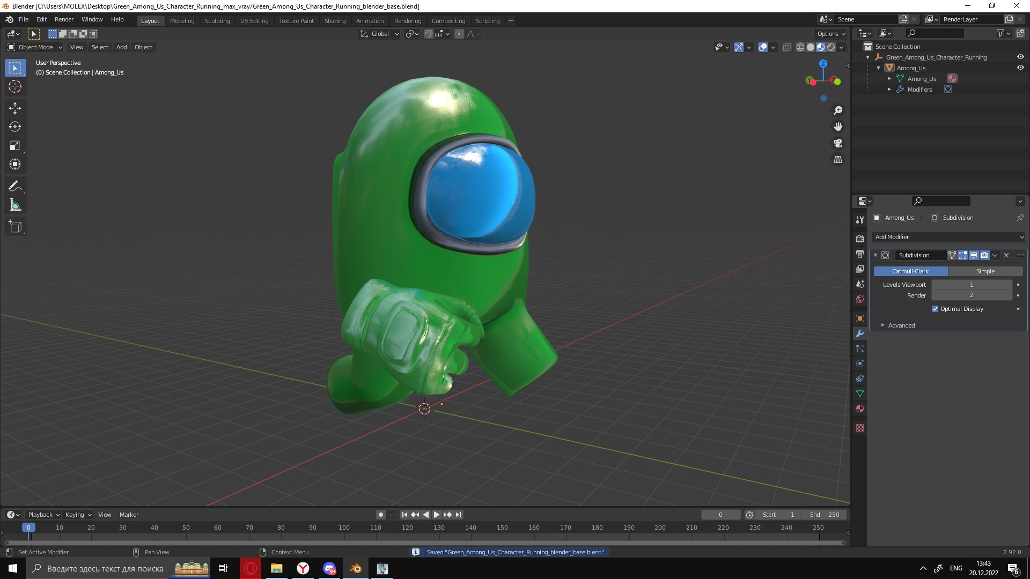
Task: Select the Simple subdivision type
Action: [x=985, y=271]
